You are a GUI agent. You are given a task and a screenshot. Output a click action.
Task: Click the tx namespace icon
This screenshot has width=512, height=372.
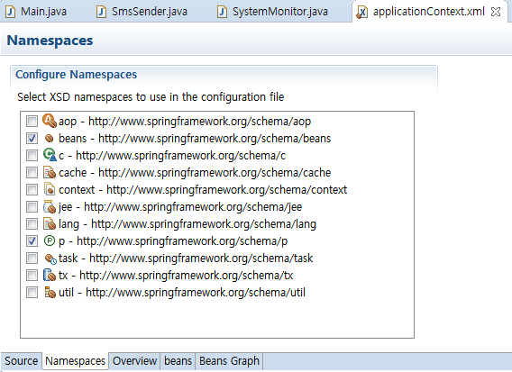click(x=50, y=275)
